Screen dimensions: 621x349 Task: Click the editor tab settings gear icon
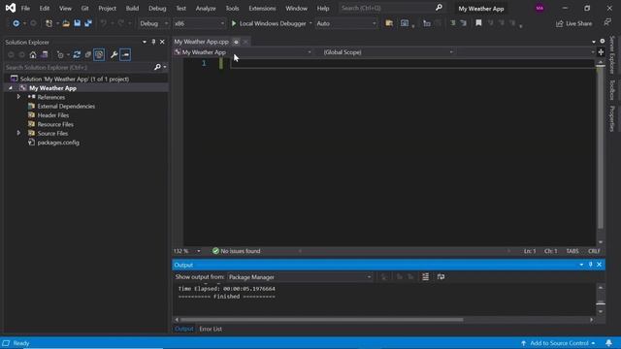(x=602, y=42)
